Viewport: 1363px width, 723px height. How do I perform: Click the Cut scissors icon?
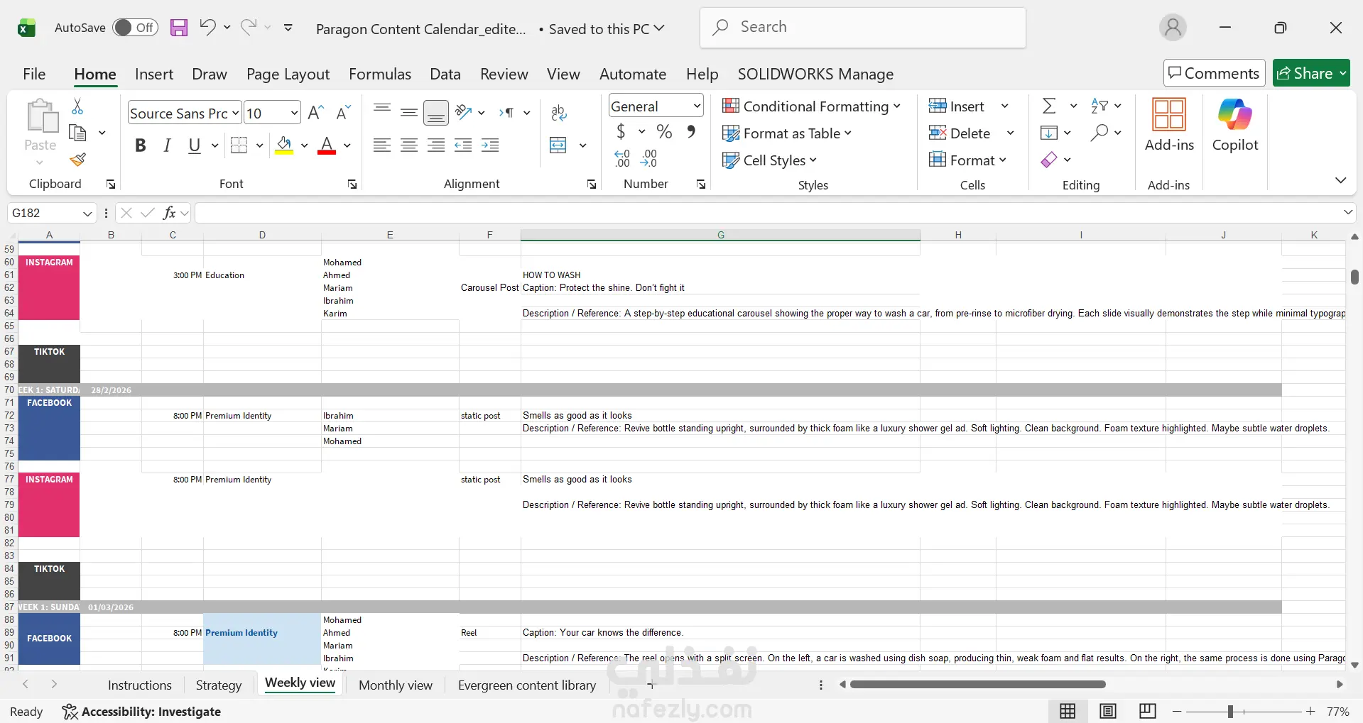click(77, 106)
